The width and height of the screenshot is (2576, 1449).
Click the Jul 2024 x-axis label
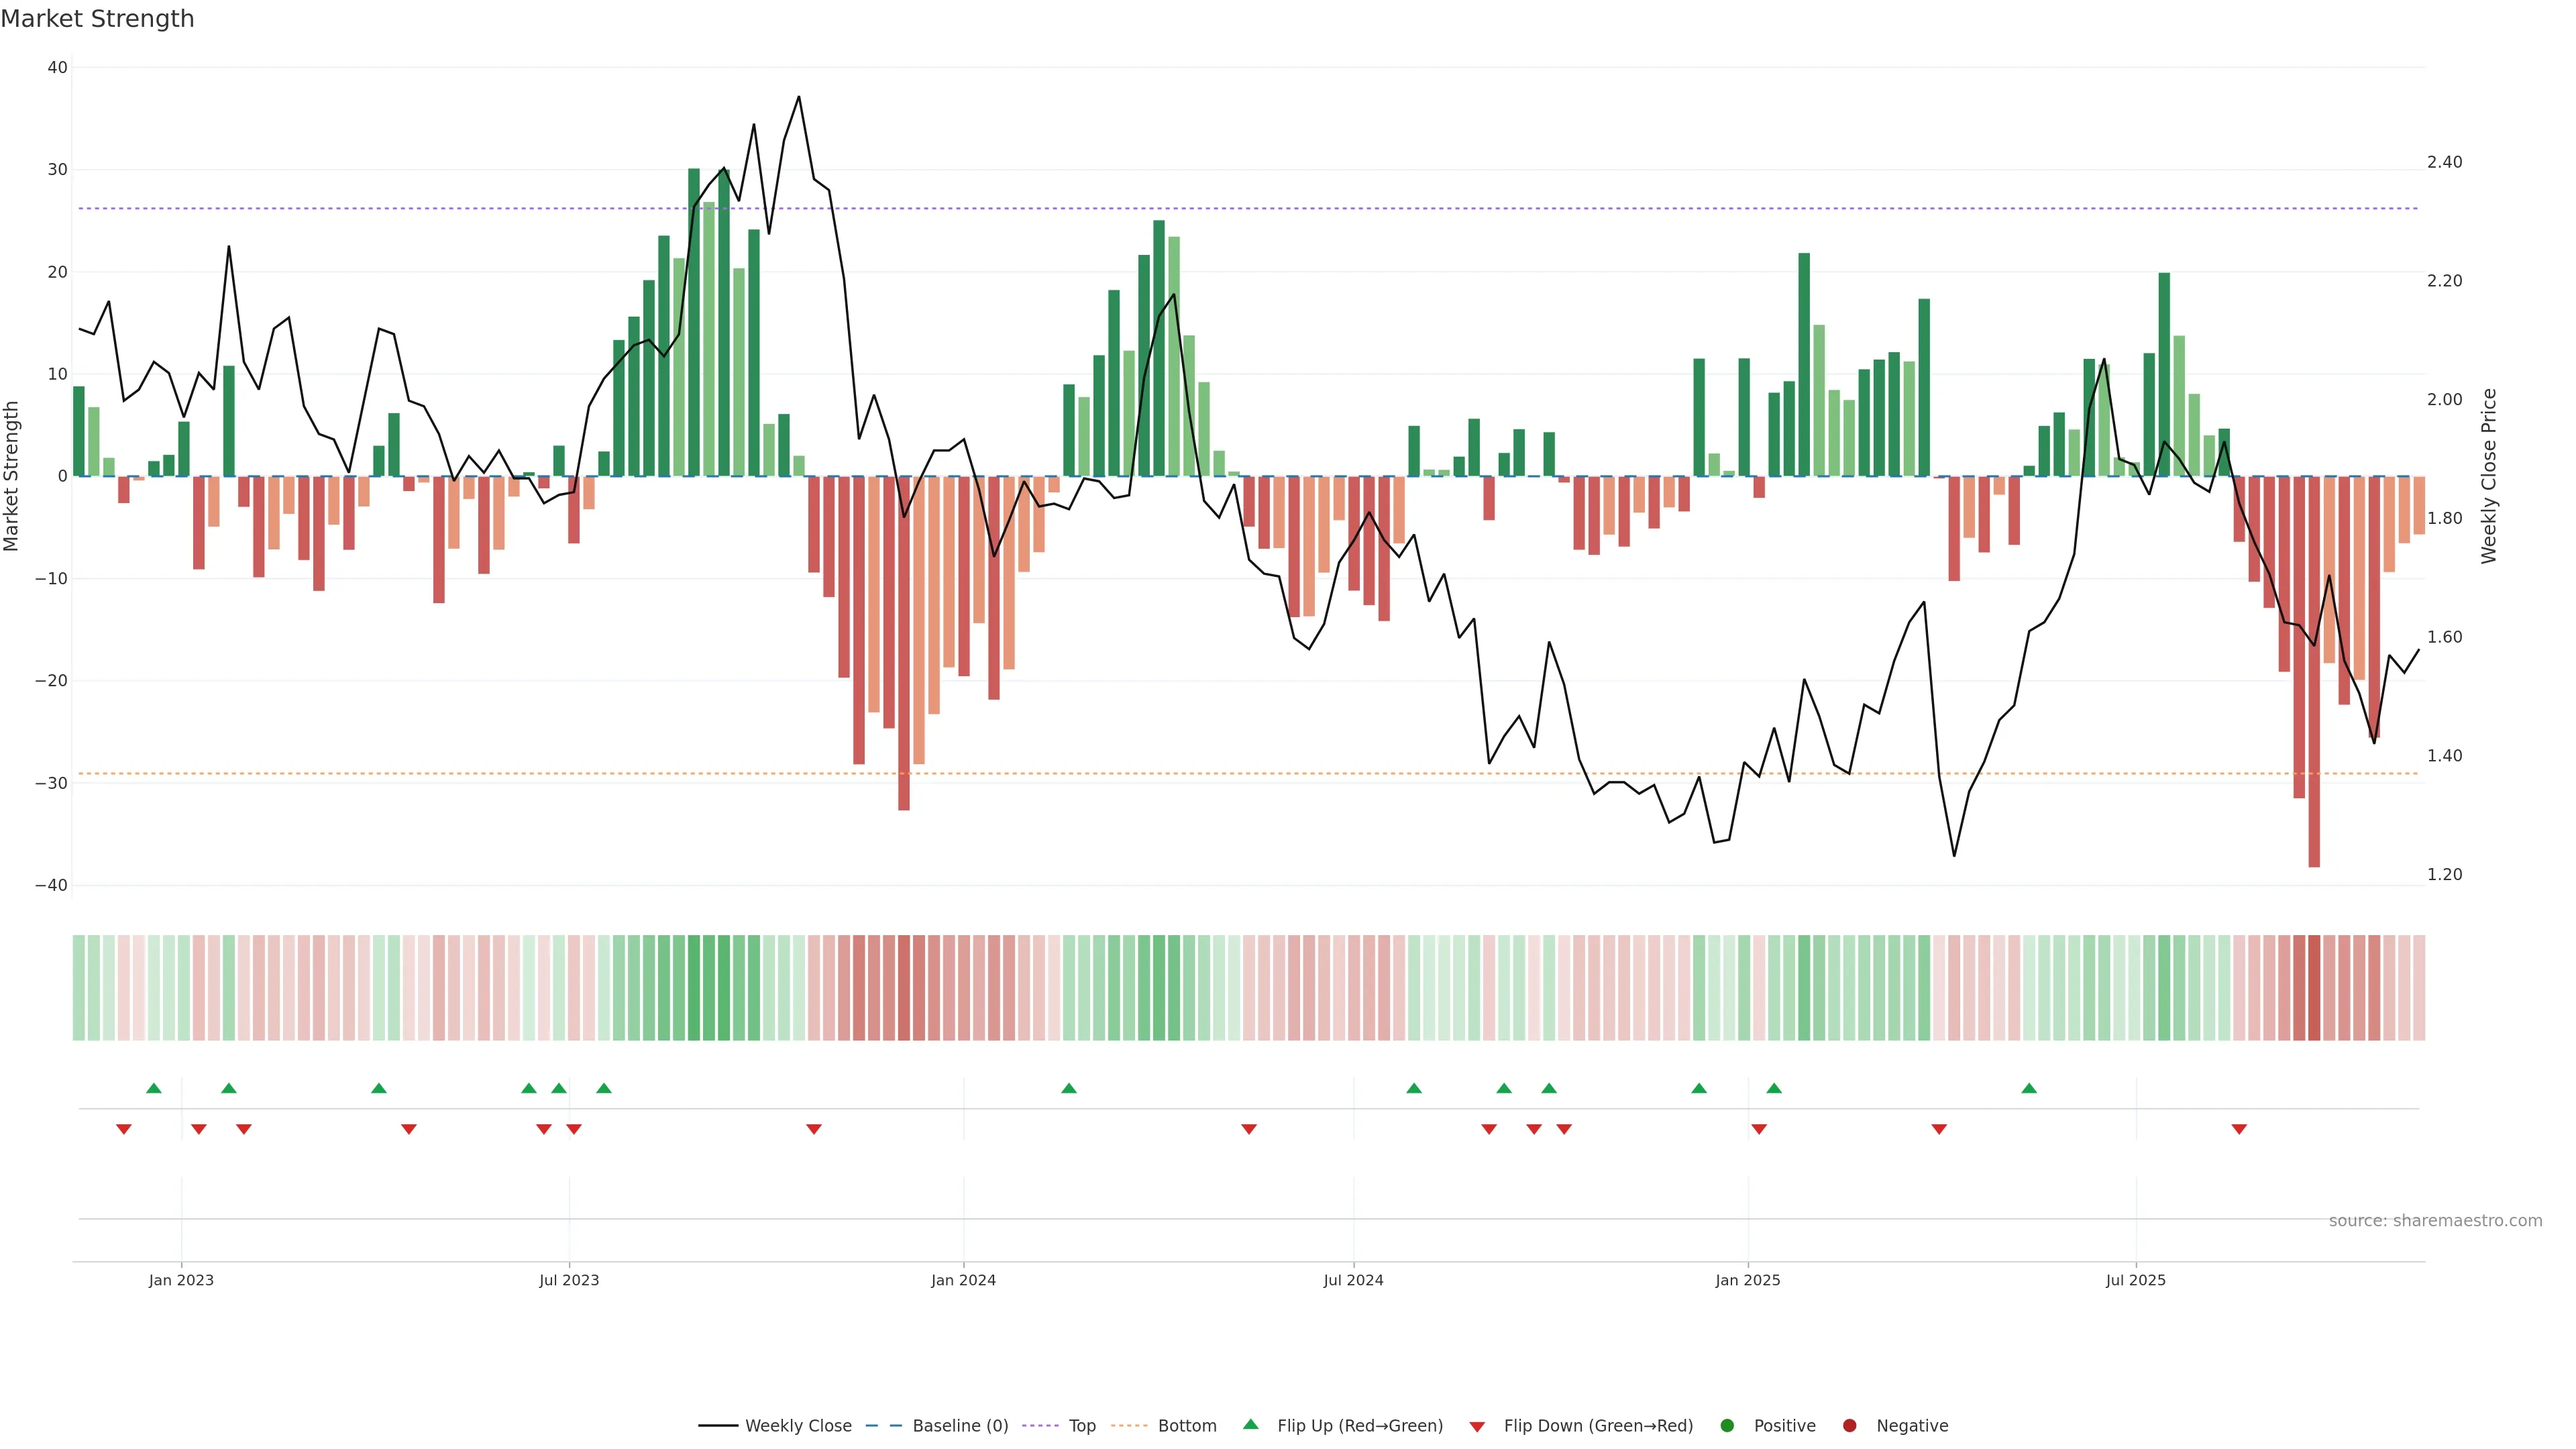[1353, 1280]
